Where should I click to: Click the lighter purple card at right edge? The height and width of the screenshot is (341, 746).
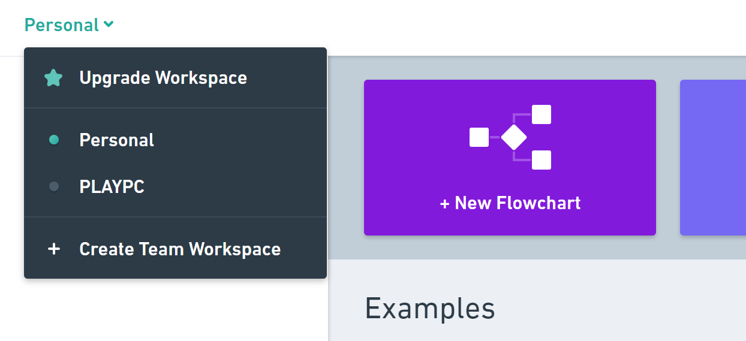click(x=712, y=157)
